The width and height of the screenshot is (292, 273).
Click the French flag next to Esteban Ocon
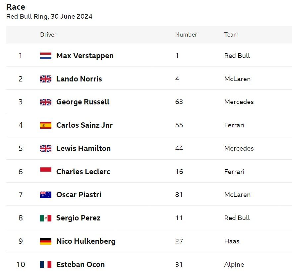point(46,264)
